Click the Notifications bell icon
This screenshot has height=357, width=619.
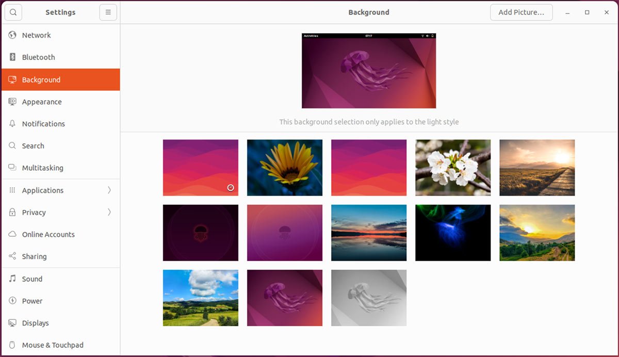tap(12, 124)
